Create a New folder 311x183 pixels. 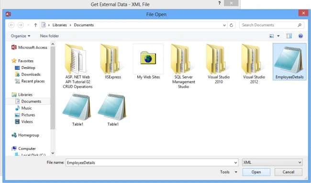pyautogui.click(x=49, y=36)
